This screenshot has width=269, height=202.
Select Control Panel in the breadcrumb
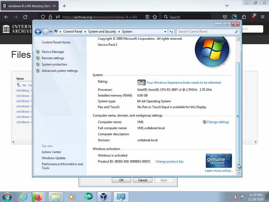pyautogui.click(x=73, y=32)
